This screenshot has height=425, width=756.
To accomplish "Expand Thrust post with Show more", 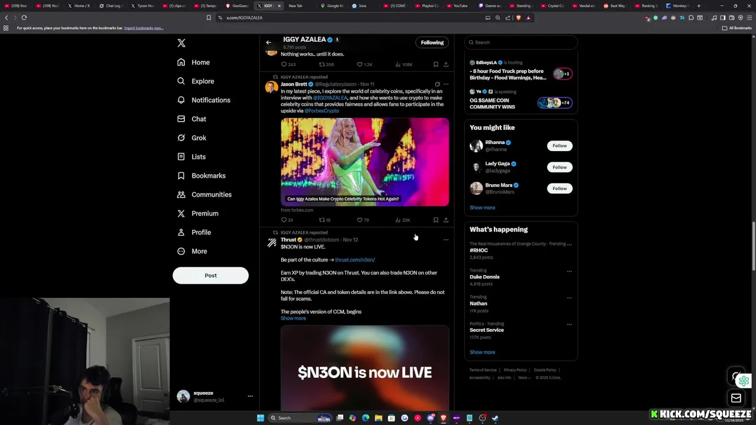I will (x=293, y=318).
